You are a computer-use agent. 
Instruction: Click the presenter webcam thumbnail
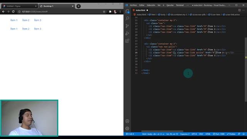click(x=29, y=118)
